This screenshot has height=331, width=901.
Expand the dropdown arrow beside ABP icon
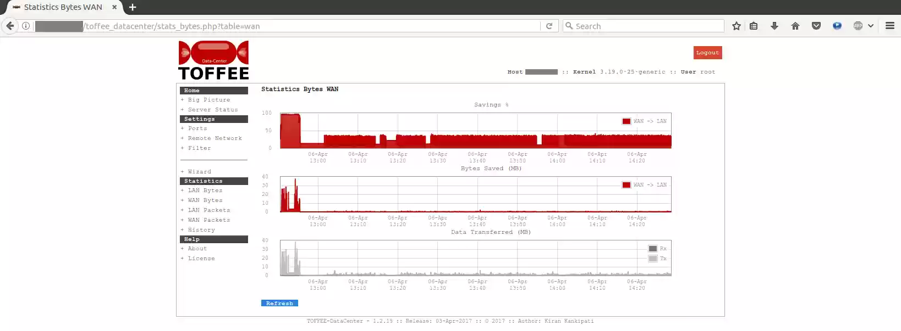pyautogui.click(x=871, y=26)
